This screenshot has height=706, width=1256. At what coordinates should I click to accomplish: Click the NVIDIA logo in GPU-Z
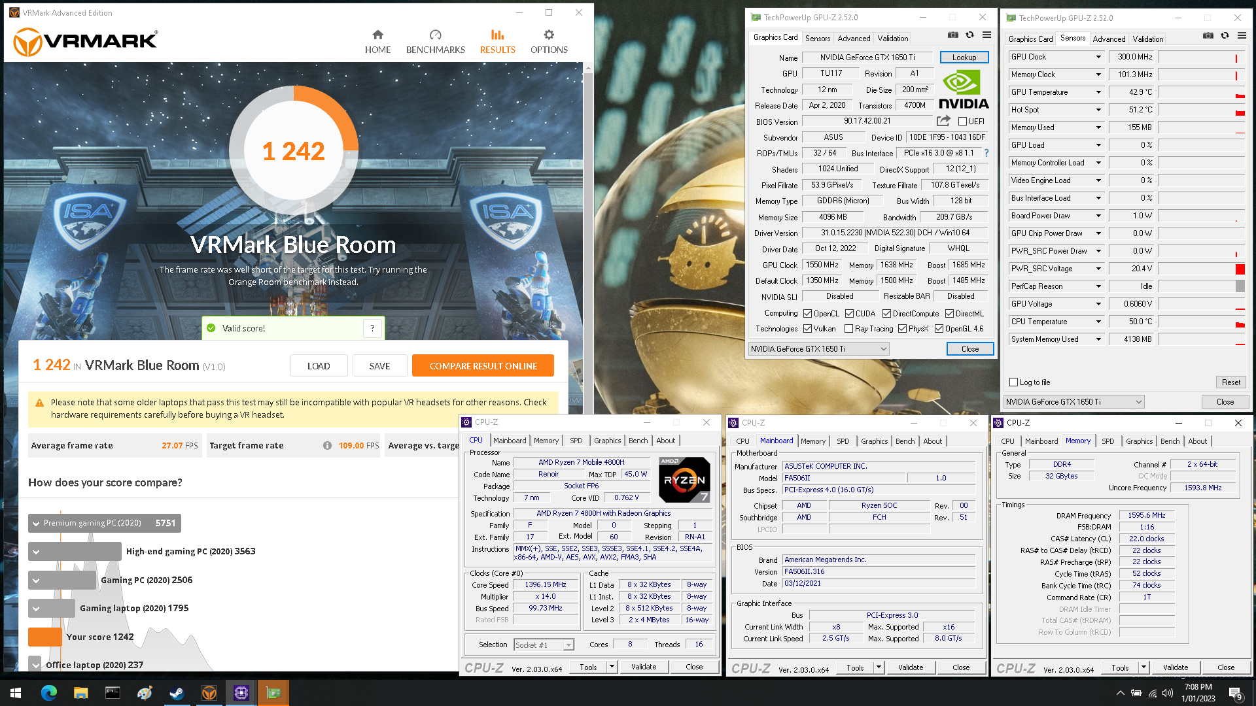964,90
